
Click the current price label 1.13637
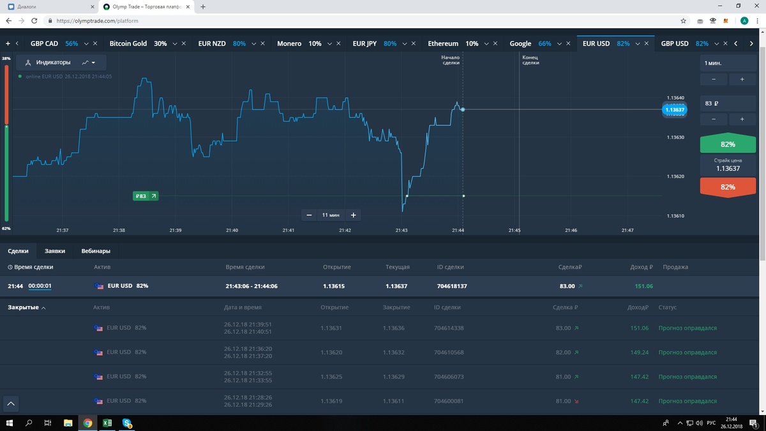(x=675, y=110)
